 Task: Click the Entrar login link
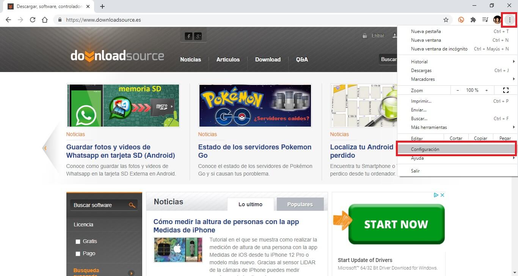(x=378, y=36)
